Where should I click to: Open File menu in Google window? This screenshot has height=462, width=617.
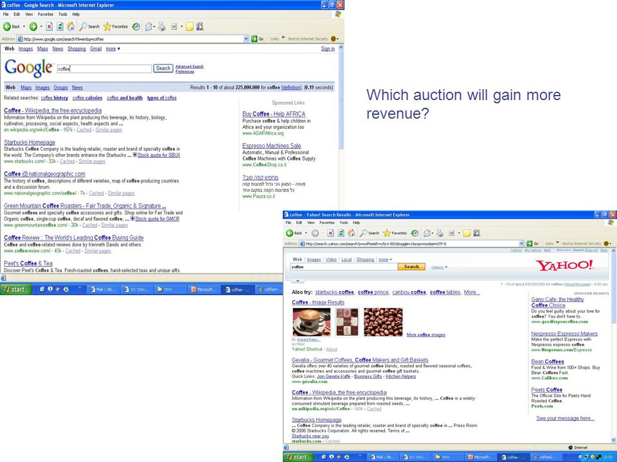coord(6,14)
